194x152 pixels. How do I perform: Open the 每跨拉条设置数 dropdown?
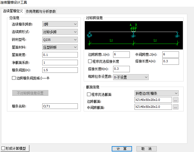point(131,77)
